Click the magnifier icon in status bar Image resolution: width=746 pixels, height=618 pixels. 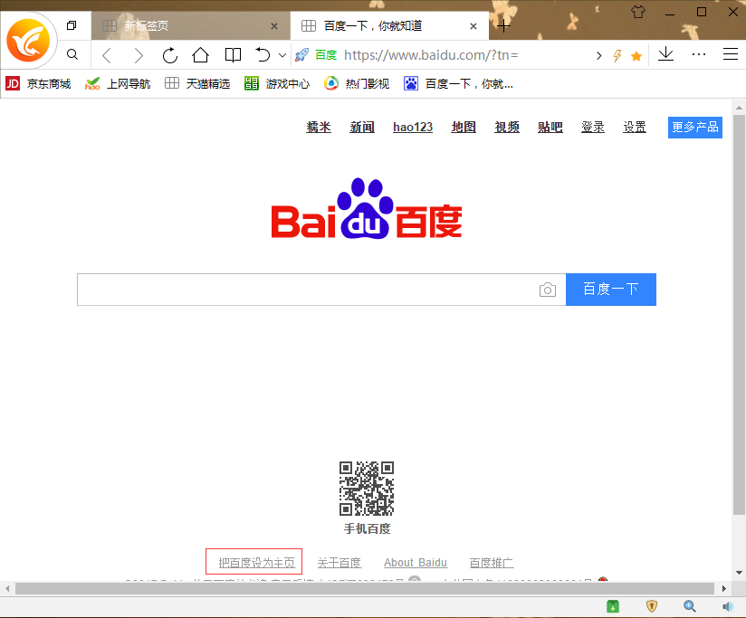point(690,606)
